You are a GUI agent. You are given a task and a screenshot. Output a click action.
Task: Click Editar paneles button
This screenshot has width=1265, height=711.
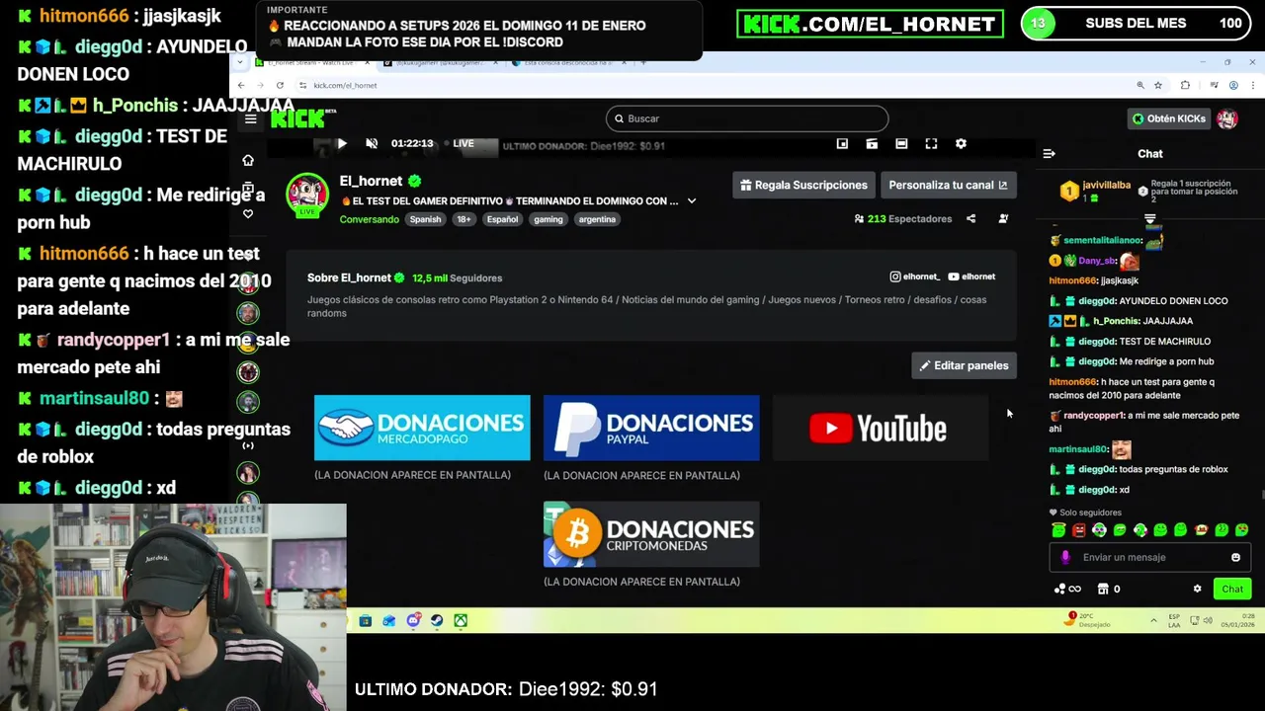click(x=964, y=365)
